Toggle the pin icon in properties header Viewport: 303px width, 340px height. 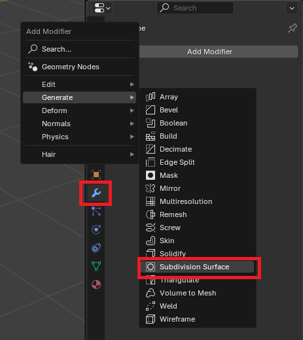pyautogui.click(x=293, y=28)
